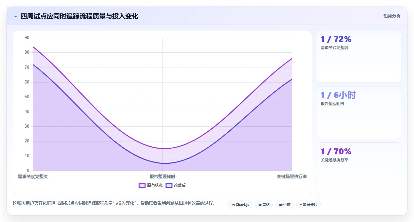This screenshot has width=414, height=222.
Task: Click the trend icon beside the title
Action: 15,16
